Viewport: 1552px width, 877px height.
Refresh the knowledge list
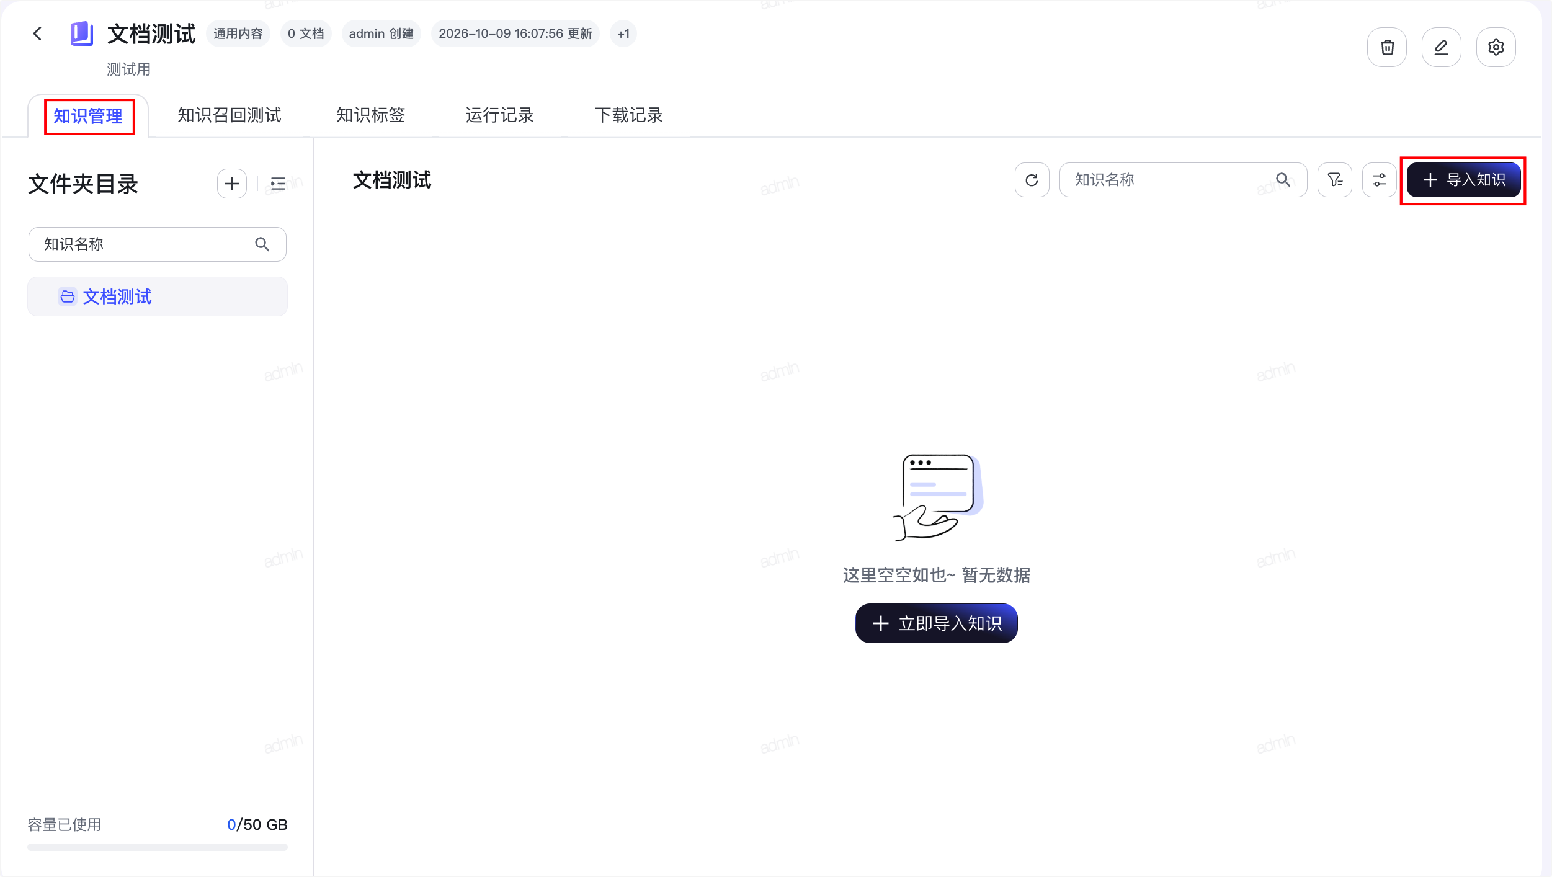coord(1032,180)
